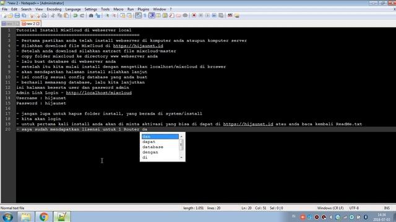Open the Function List icon
Image resolution: width=396 pixels, height=222 pixels.
(x=172, y=15)
